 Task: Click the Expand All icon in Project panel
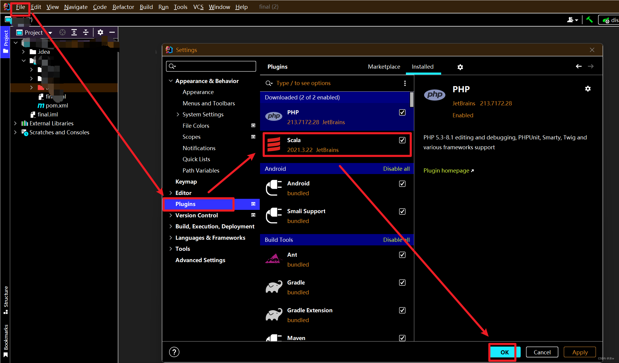click(74, 32)
